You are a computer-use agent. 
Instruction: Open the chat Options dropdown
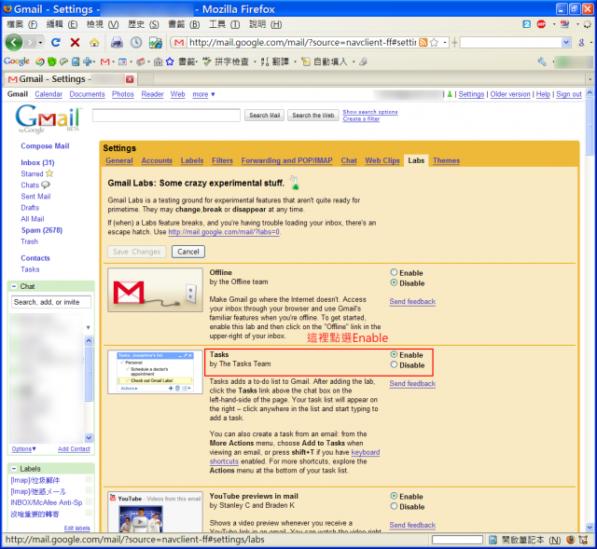23,449
